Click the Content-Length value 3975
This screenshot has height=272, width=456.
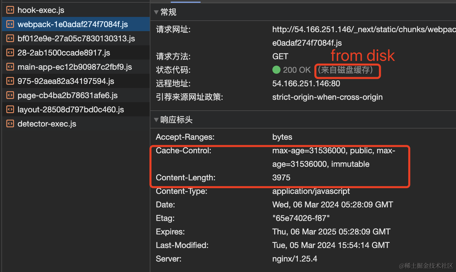point(281,178)
